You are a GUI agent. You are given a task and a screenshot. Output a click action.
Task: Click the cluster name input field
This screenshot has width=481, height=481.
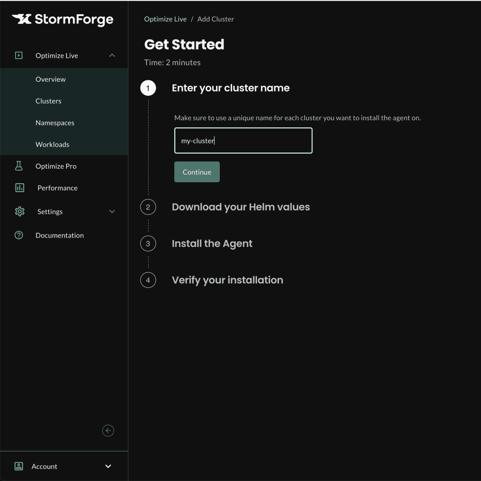point(243,140)
